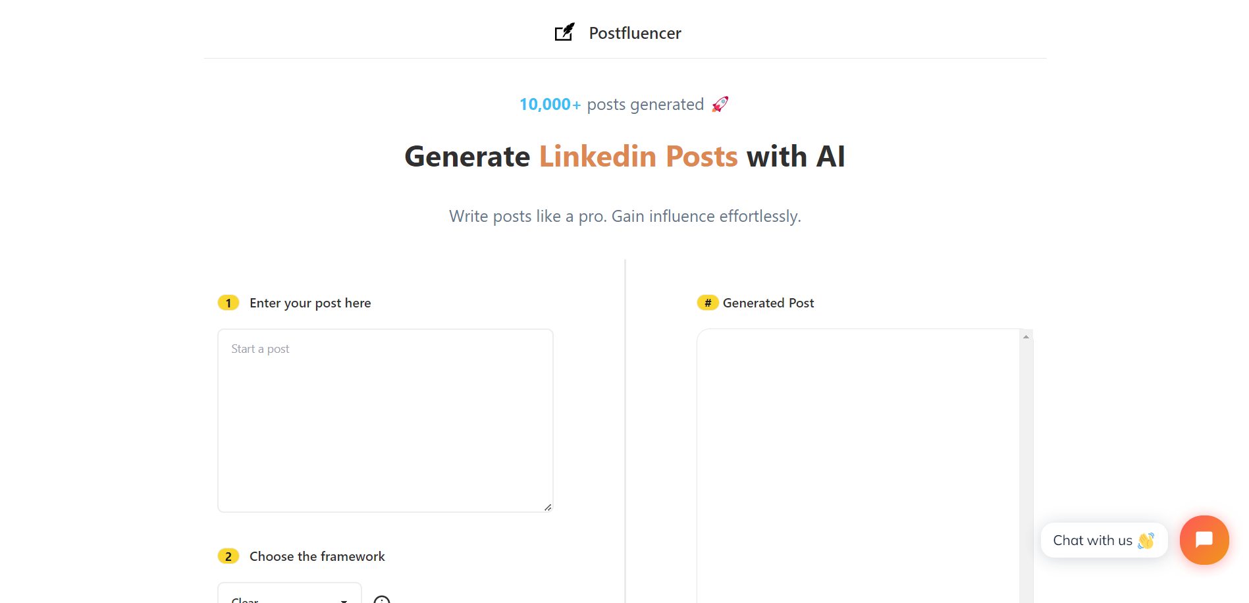The height and width of the screenshot is (603, 1249).
Task: Click the Choose the framework label
Action: pos(317,556)
